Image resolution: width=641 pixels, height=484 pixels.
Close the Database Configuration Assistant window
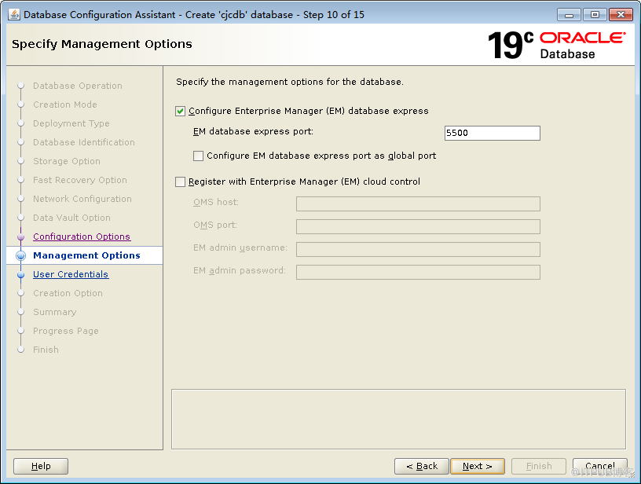pos(621,15)
